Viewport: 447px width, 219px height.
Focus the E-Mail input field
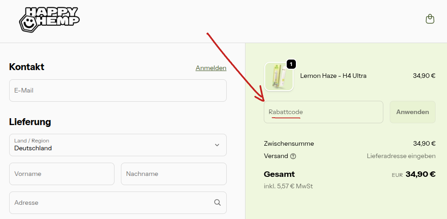point(118,90)
